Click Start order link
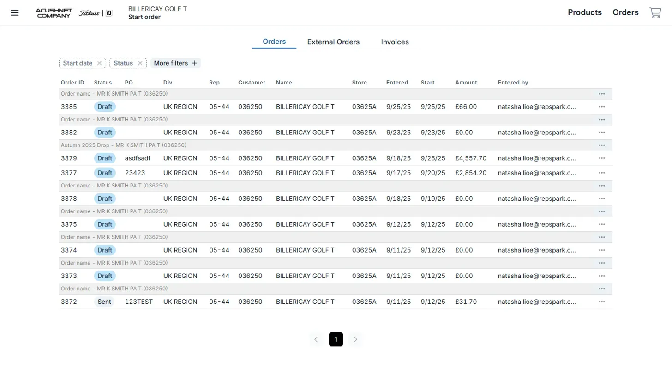672x386 pixels. [x=144, y=17]
